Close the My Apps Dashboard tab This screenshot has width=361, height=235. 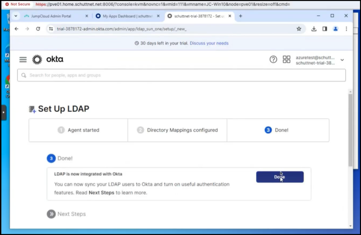[x=158, y=16]
